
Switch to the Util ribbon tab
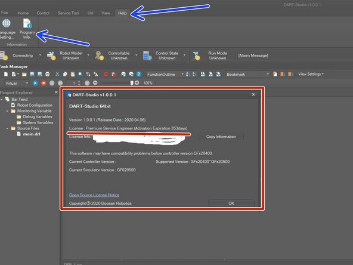pyautogui.click(x=90, y=13)
